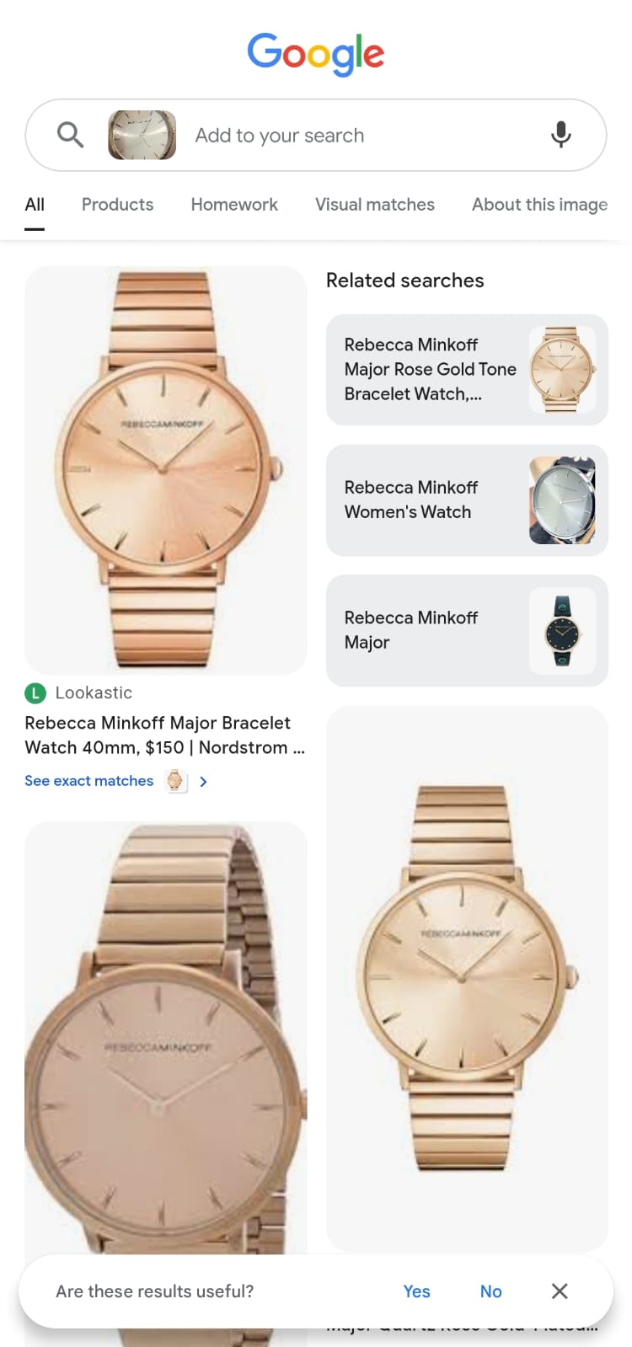632x1347 pixels.
Task: Tap the magnifying glass search icon
Action: pos(70,135)
